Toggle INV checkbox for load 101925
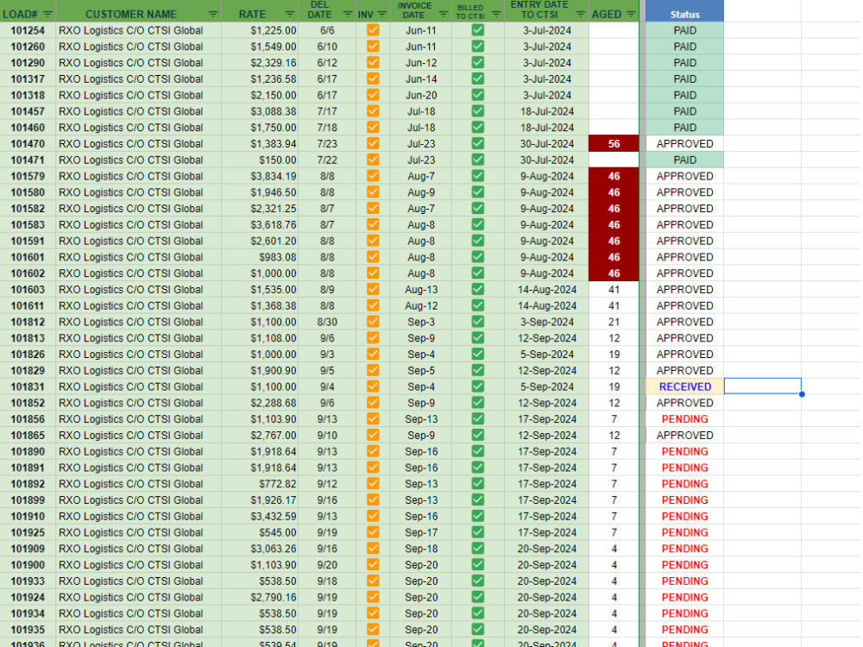 373,532
